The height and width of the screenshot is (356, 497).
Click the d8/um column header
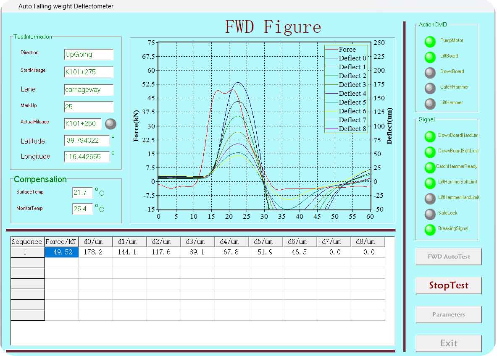[x=368, y=242]
